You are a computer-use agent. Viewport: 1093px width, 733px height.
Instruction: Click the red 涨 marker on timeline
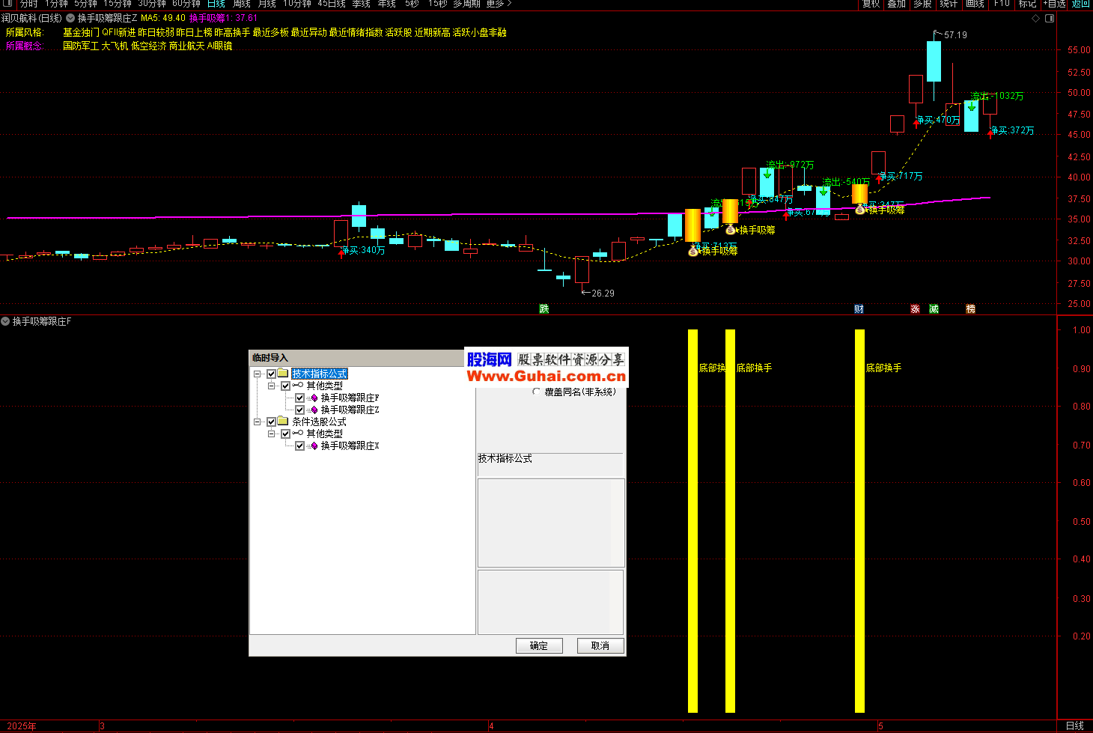coord(915,308)
